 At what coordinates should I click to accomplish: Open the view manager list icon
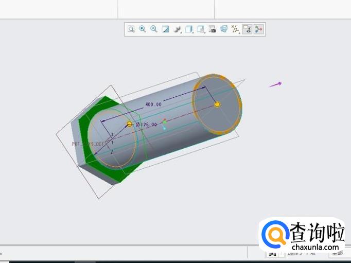(x=201, y=29)
